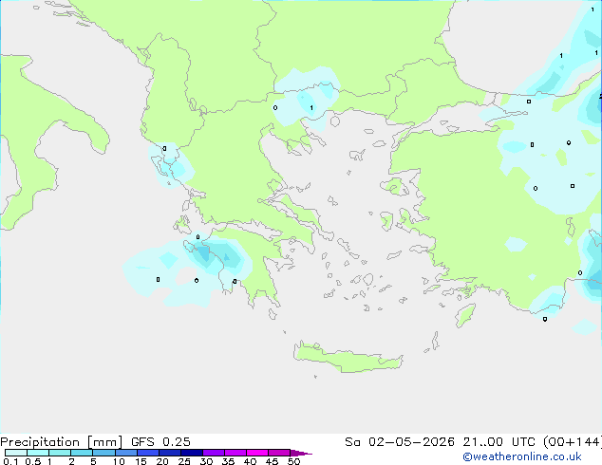Click the darkest rain cell over western Peloponnese
602x465 pixels.
click(x=203, y=253)
